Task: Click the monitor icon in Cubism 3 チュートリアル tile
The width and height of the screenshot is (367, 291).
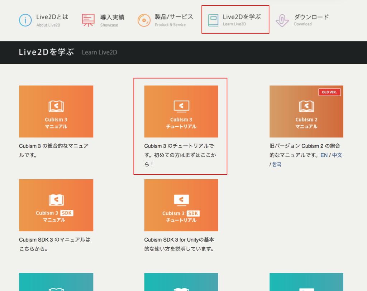Action: pos(181,106)
